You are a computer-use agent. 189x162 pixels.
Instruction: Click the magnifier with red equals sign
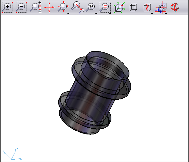[105, 7]
